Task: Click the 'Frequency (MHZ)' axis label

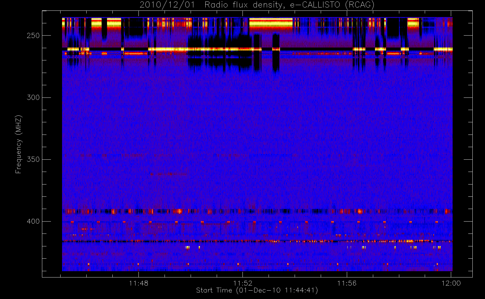Action: [19, 144]
